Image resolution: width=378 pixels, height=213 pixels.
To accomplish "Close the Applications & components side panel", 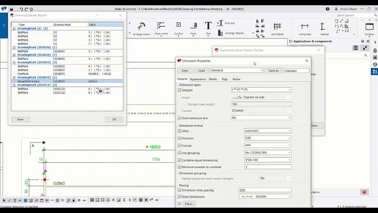I will click(x=368, y=41).
